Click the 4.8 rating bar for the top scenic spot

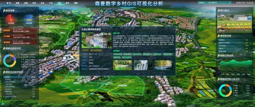pos(231,40)
